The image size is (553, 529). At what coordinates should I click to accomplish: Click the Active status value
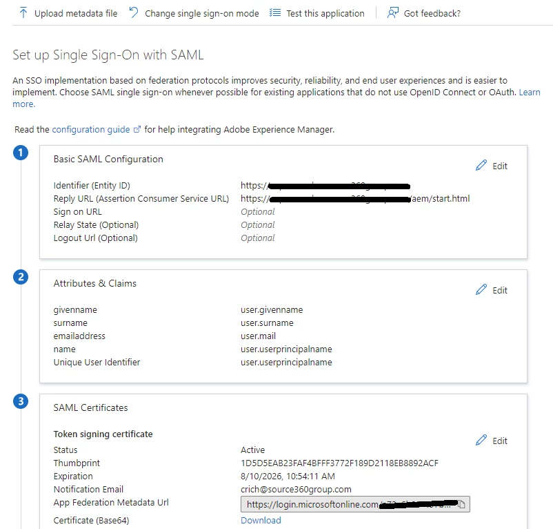(x=252, y=450)
